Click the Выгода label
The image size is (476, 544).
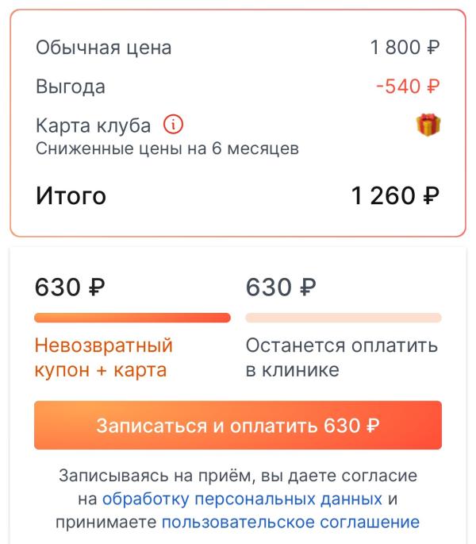pos(70,87)
